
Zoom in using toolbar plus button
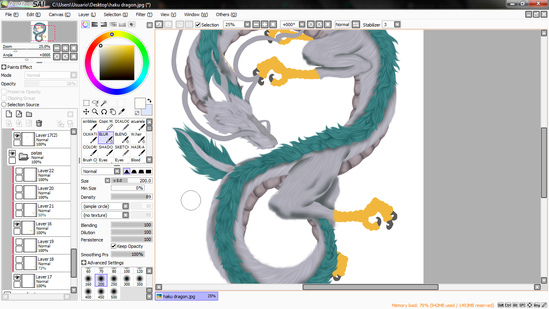(x=264, y=25)
